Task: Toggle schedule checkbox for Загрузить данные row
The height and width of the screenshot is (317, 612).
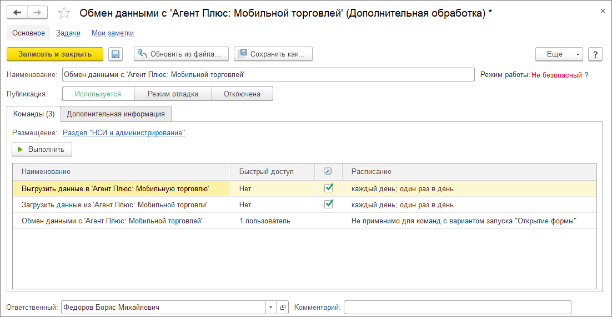Action: 329,204
